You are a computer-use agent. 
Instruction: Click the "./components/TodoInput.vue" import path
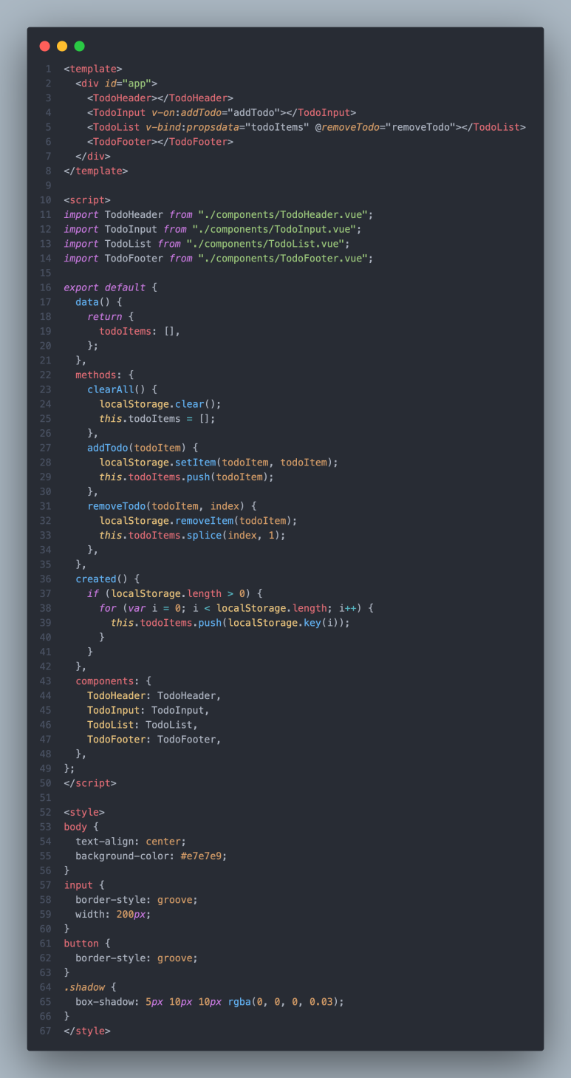pyautogui.click(x=275, y=229)
